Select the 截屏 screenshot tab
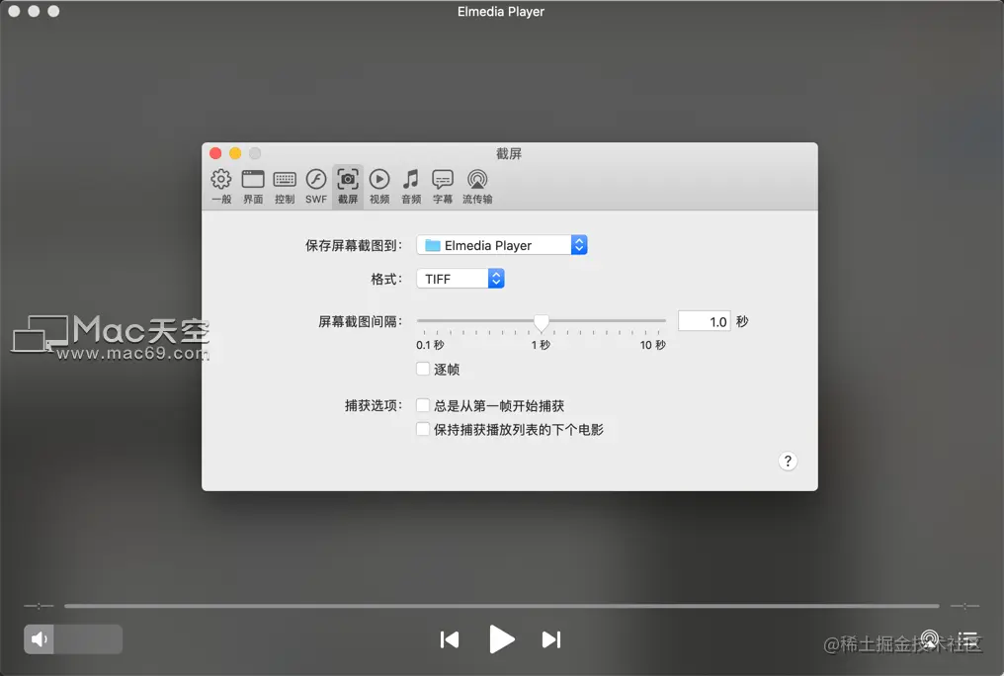1004x676 pixels. coord(348,186)
